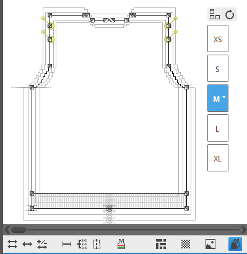Select upper highlighted node on right edge
The image size is (247, 254).
click(x=168, y=26)
